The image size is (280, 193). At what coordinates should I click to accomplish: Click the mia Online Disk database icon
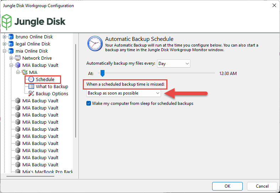11,51
